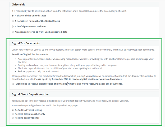Click 'Benefits of Digital Tax Documents:' text

pyautogui.click(x=30, y=54)
